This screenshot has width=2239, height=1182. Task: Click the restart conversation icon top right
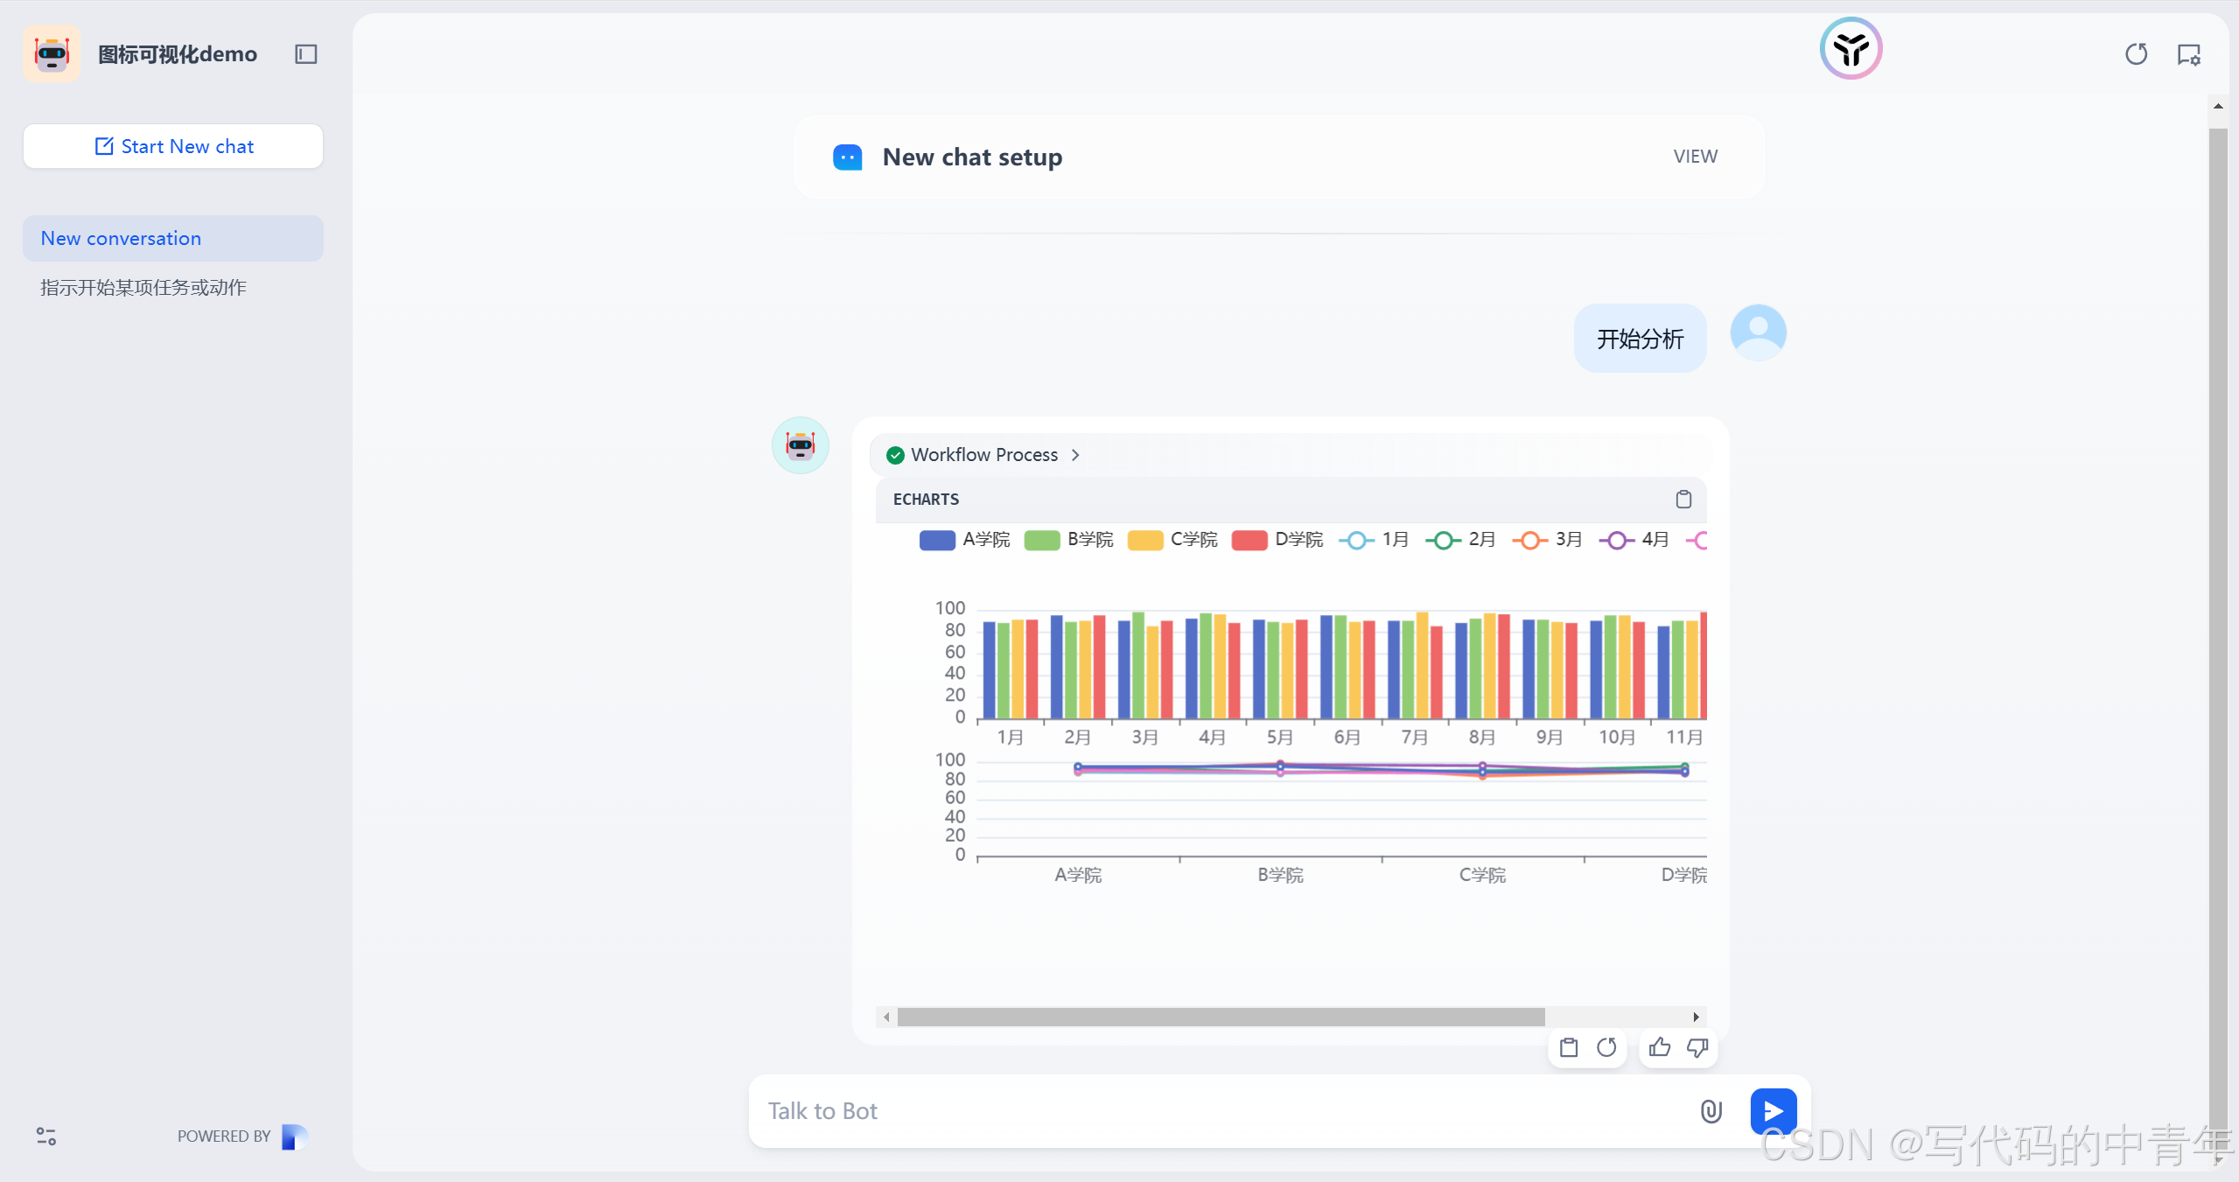coord(2136,54)
